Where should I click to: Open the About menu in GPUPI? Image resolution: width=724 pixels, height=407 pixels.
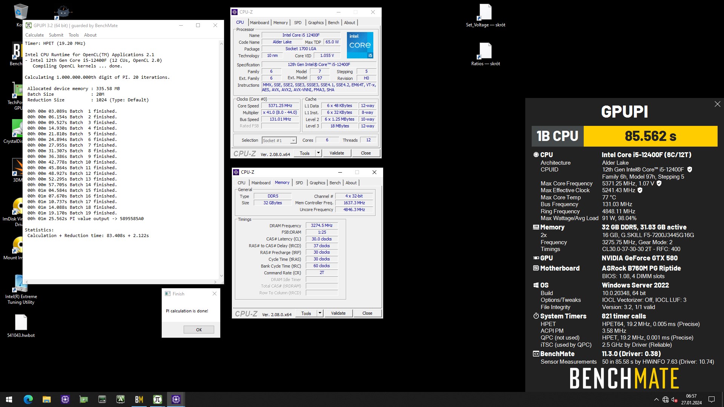pyautogui.click(x=90, y=35)
